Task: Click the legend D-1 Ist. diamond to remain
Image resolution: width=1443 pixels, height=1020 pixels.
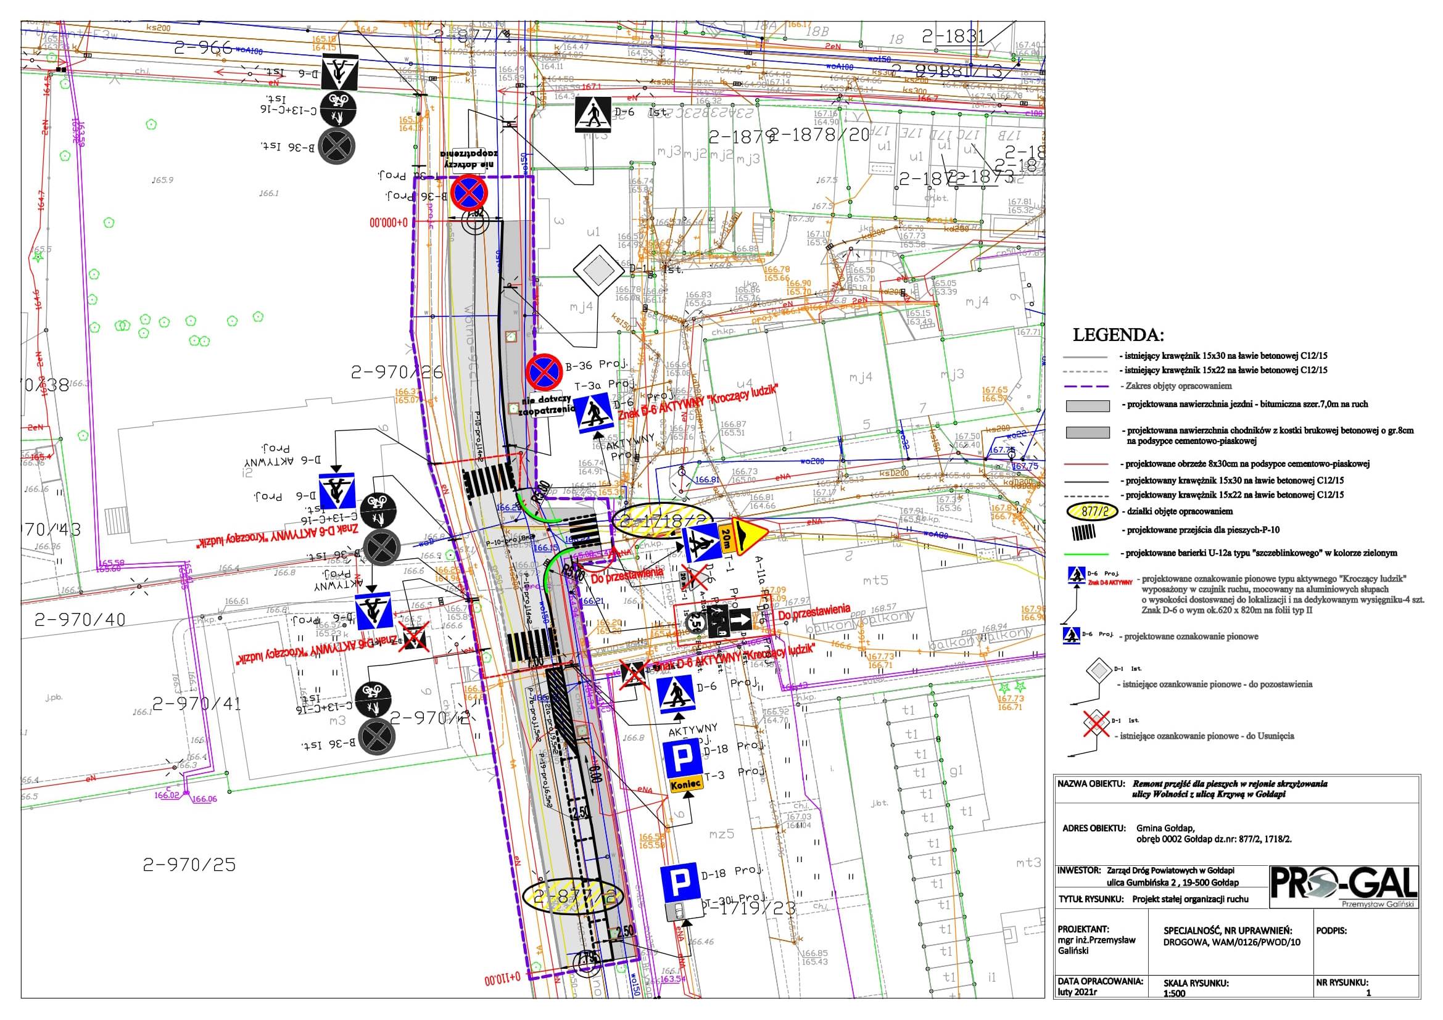Action: (1099, 672)
